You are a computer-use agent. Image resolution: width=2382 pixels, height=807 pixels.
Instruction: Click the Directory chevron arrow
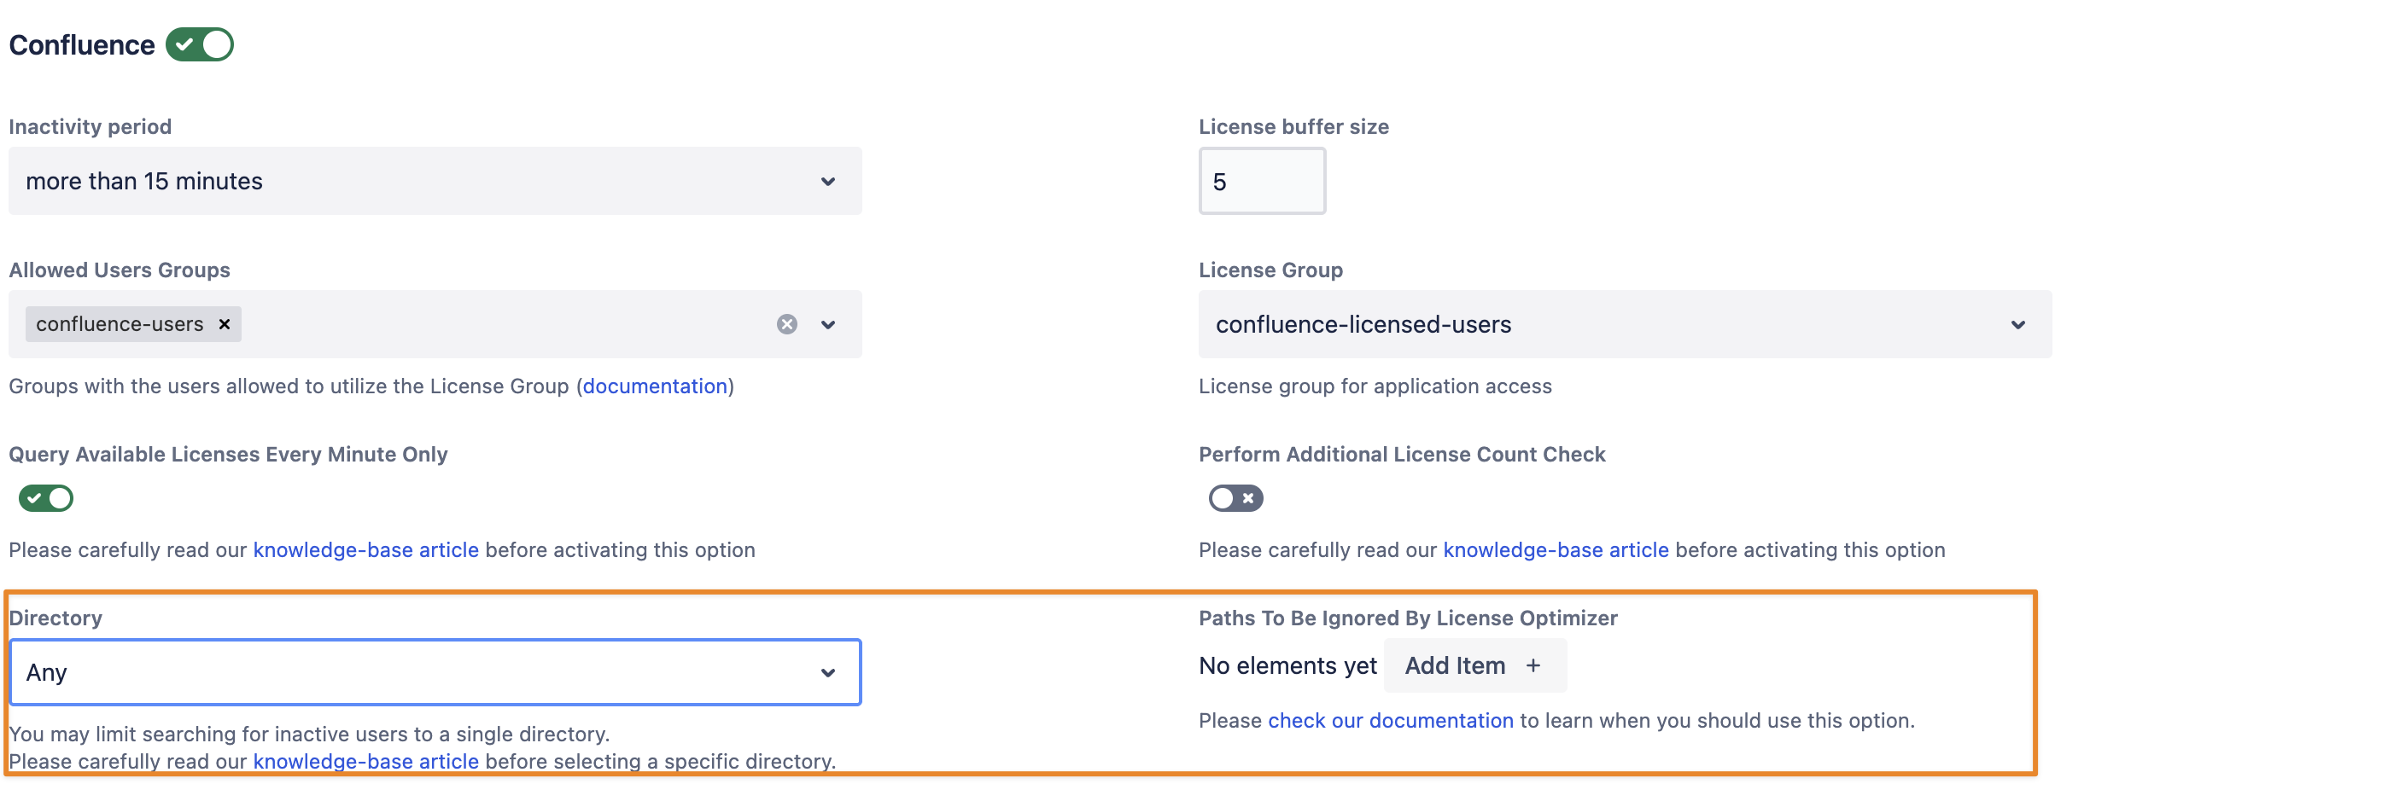(827, 673)
